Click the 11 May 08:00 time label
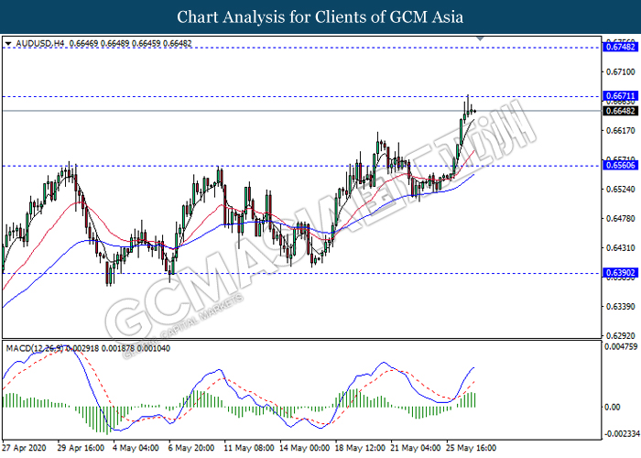 pos(249,448)
